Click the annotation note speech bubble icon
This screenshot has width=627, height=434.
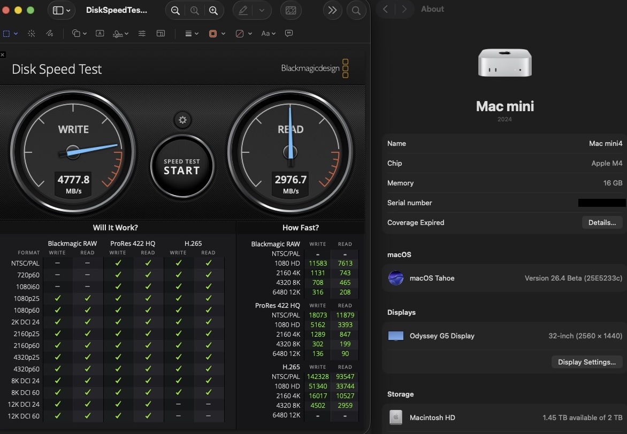[x=289, y=34]
